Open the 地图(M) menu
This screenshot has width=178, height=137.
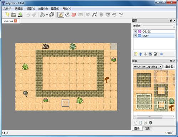pos(43,8)
